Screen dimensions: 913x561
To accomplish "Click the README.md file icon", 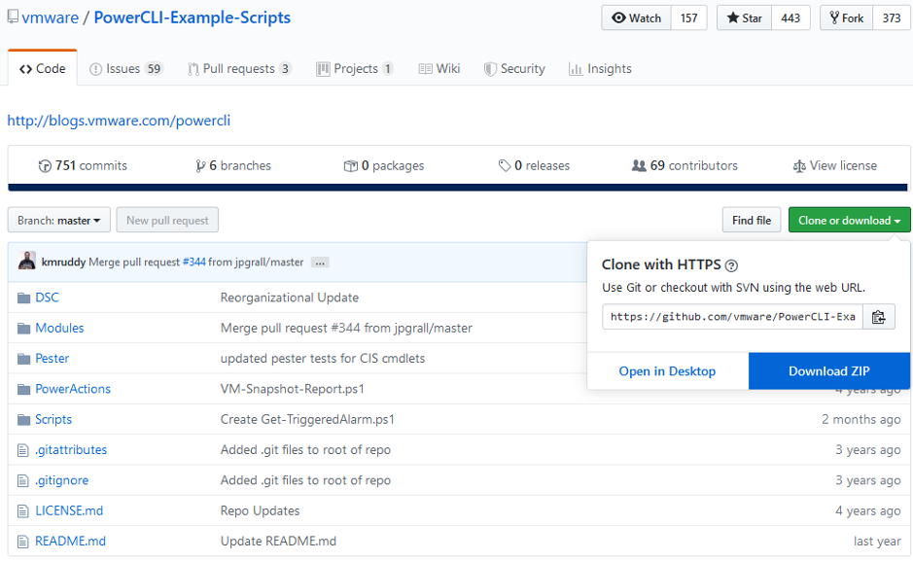I will coord(25,541).
